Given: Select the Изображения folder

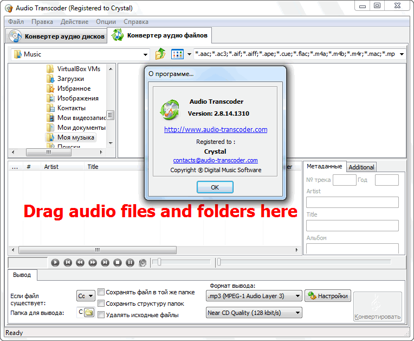Looking at the screenshot, I should 73,98.
